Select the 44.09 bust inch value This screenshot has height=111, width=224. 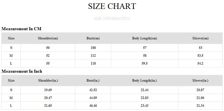93,98
